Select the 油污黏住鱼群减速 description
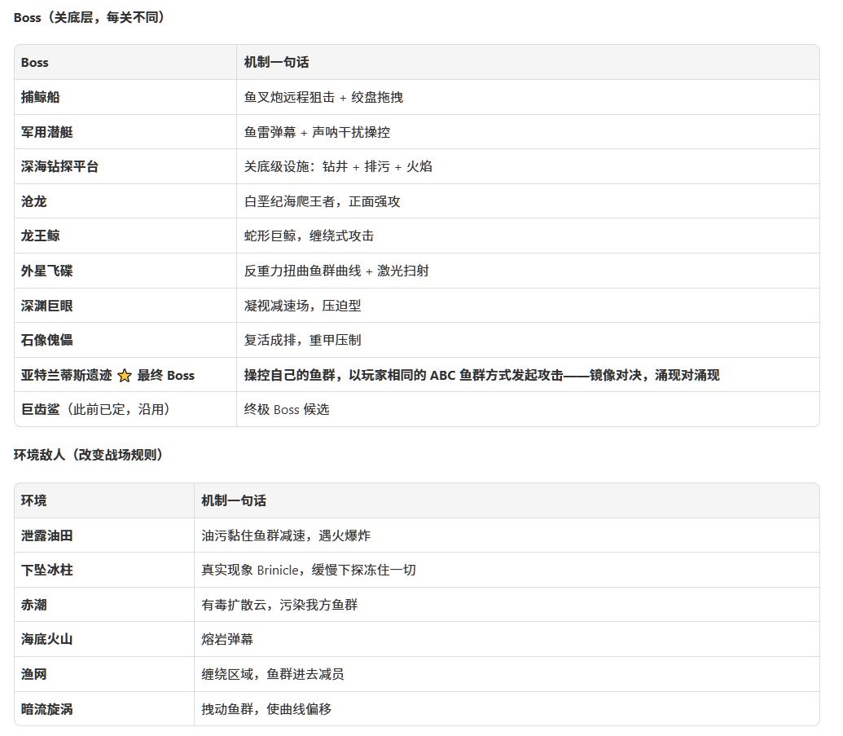 (286, 535)
